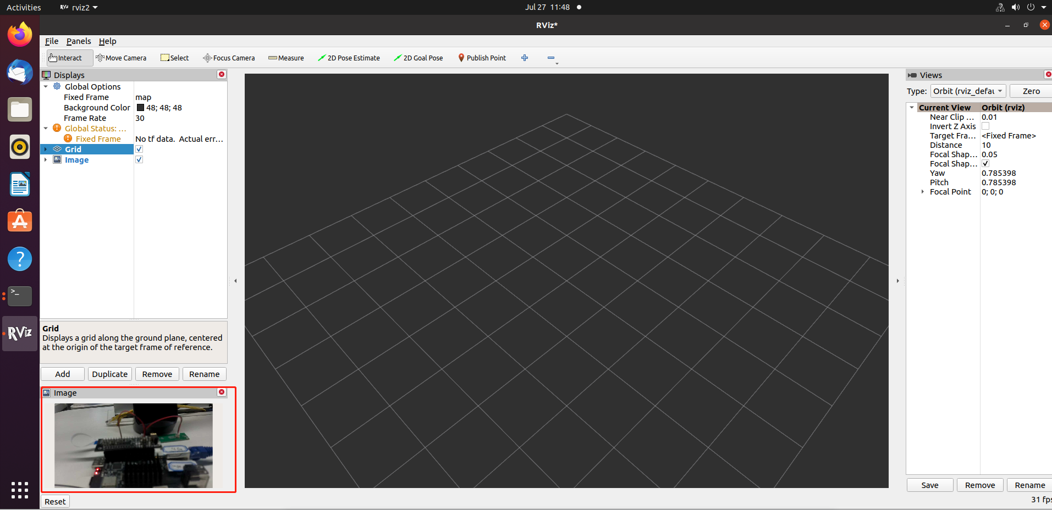Click the RViz dock icon
The width and height of the screenshot is (1052, 510).
(x=20, y=333)
